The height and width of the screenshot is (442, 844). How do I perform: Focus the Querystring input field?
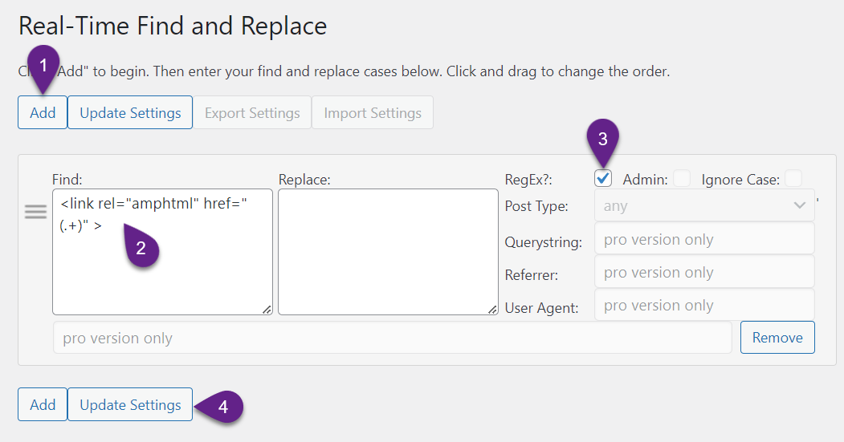[x=703, y=239]
